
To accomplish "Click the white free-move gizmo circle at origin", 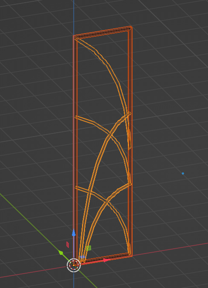I will tap(74, 265).
